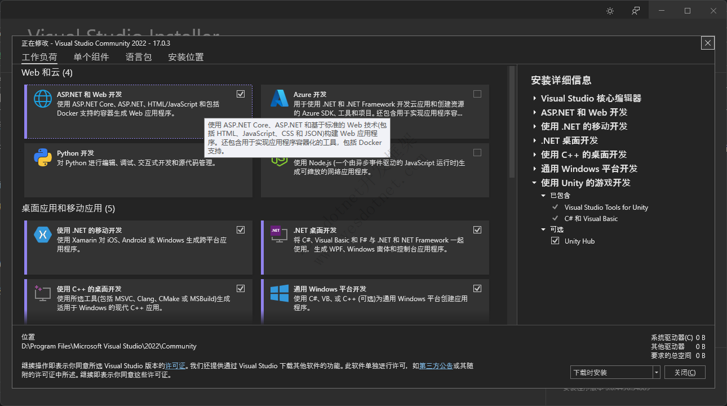Select C# 和 Visual Basic included item
Image resolution: width=727 pixels, height=406 pixels.
coord(591,219)
